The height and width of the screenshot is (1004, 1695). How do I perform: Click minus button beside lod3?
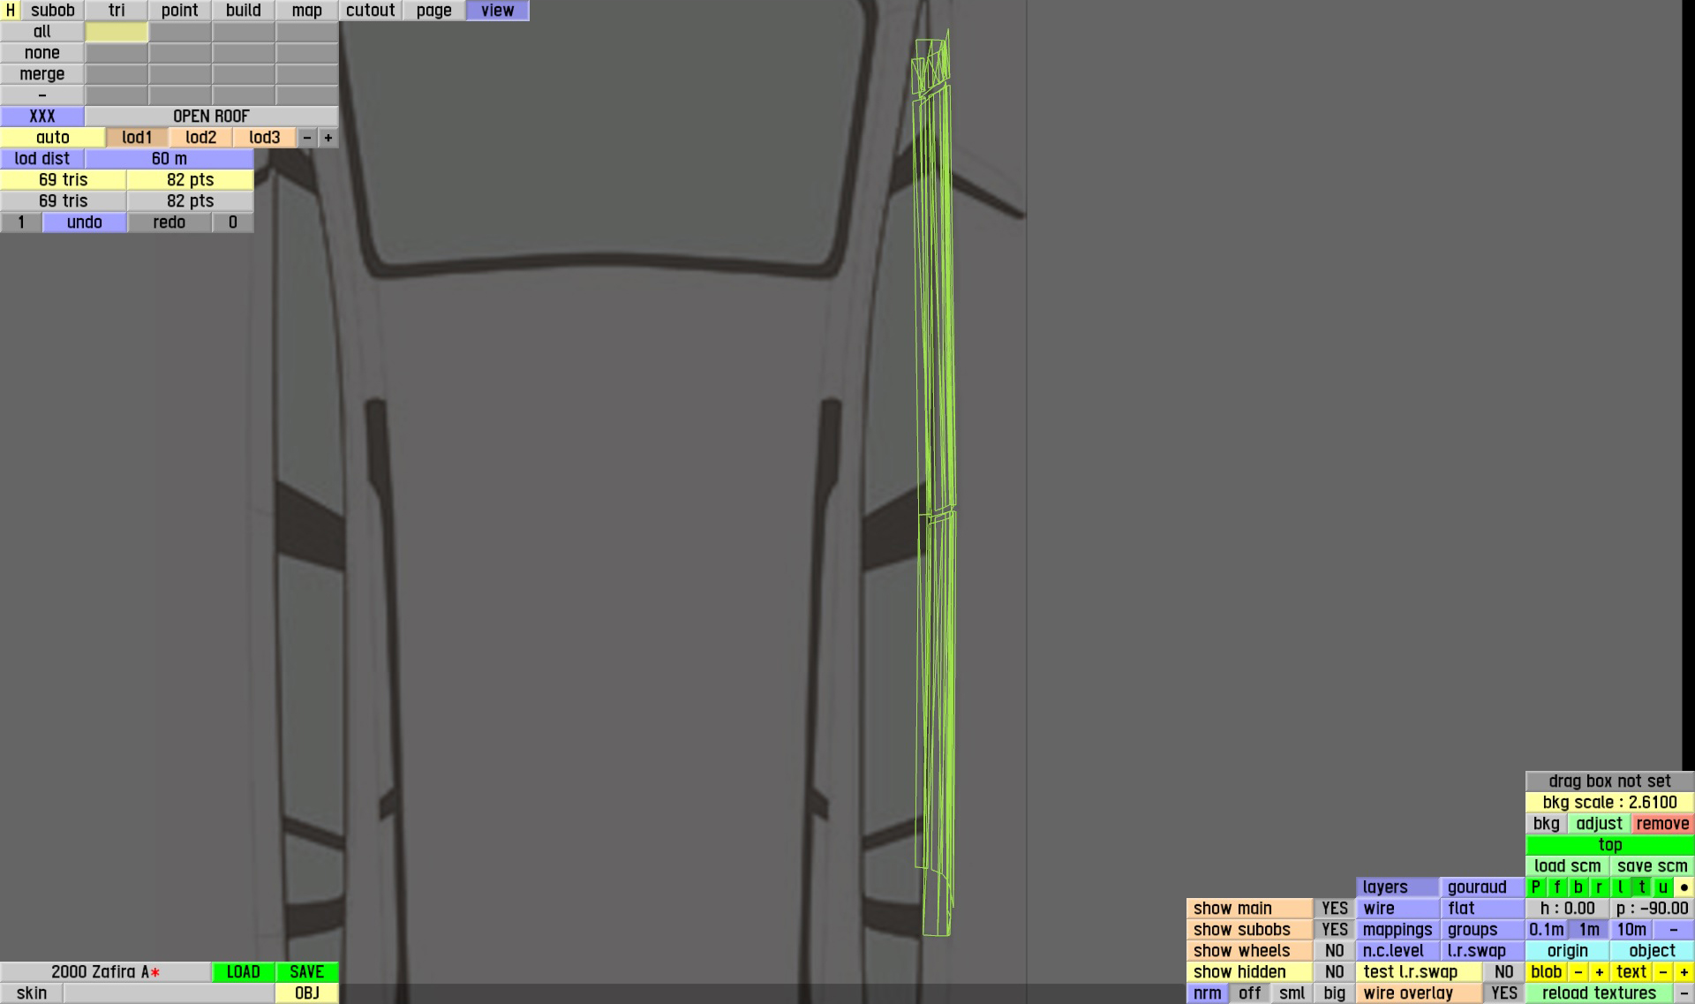pyautogui.click(x=307, y=138)
